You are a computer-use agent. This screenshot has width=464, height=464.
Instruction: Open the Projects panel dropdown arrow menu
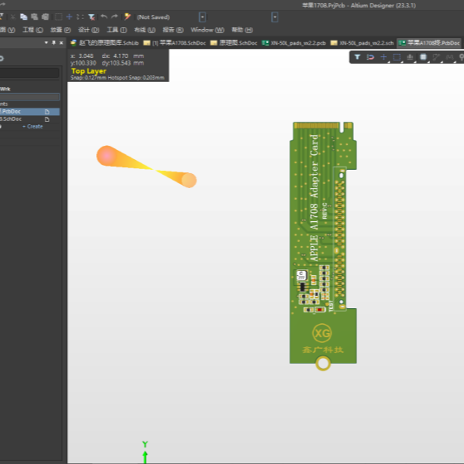tap(46, 42)
